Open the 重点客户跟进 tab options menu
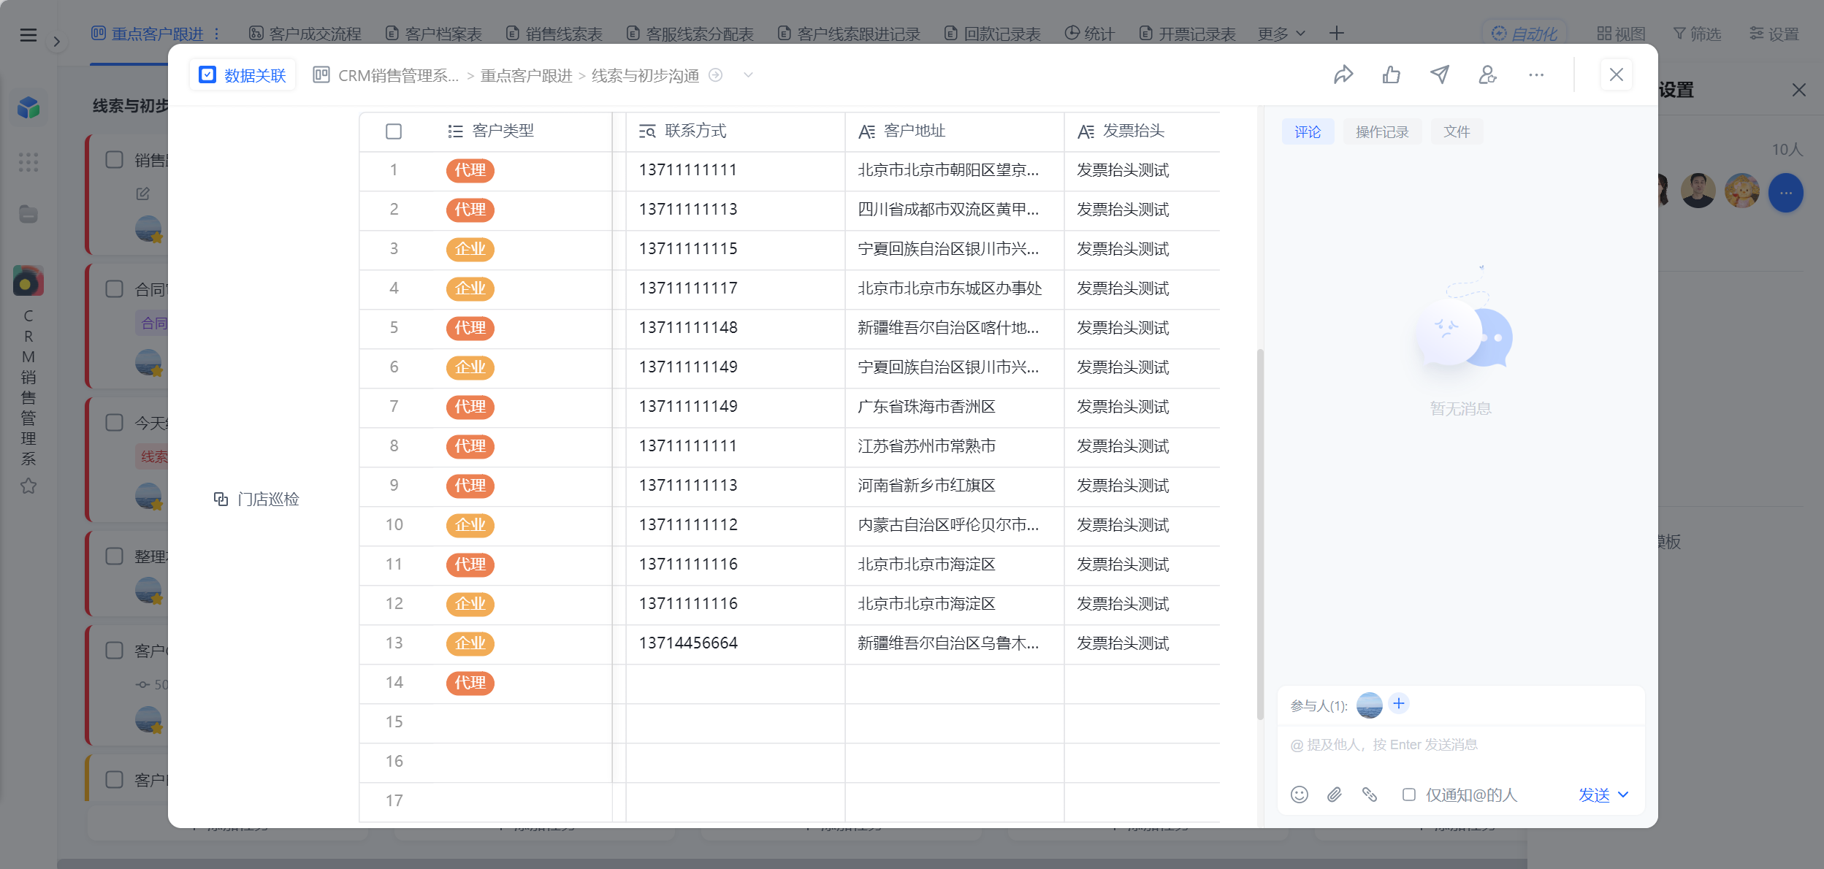 pos(217,34)
